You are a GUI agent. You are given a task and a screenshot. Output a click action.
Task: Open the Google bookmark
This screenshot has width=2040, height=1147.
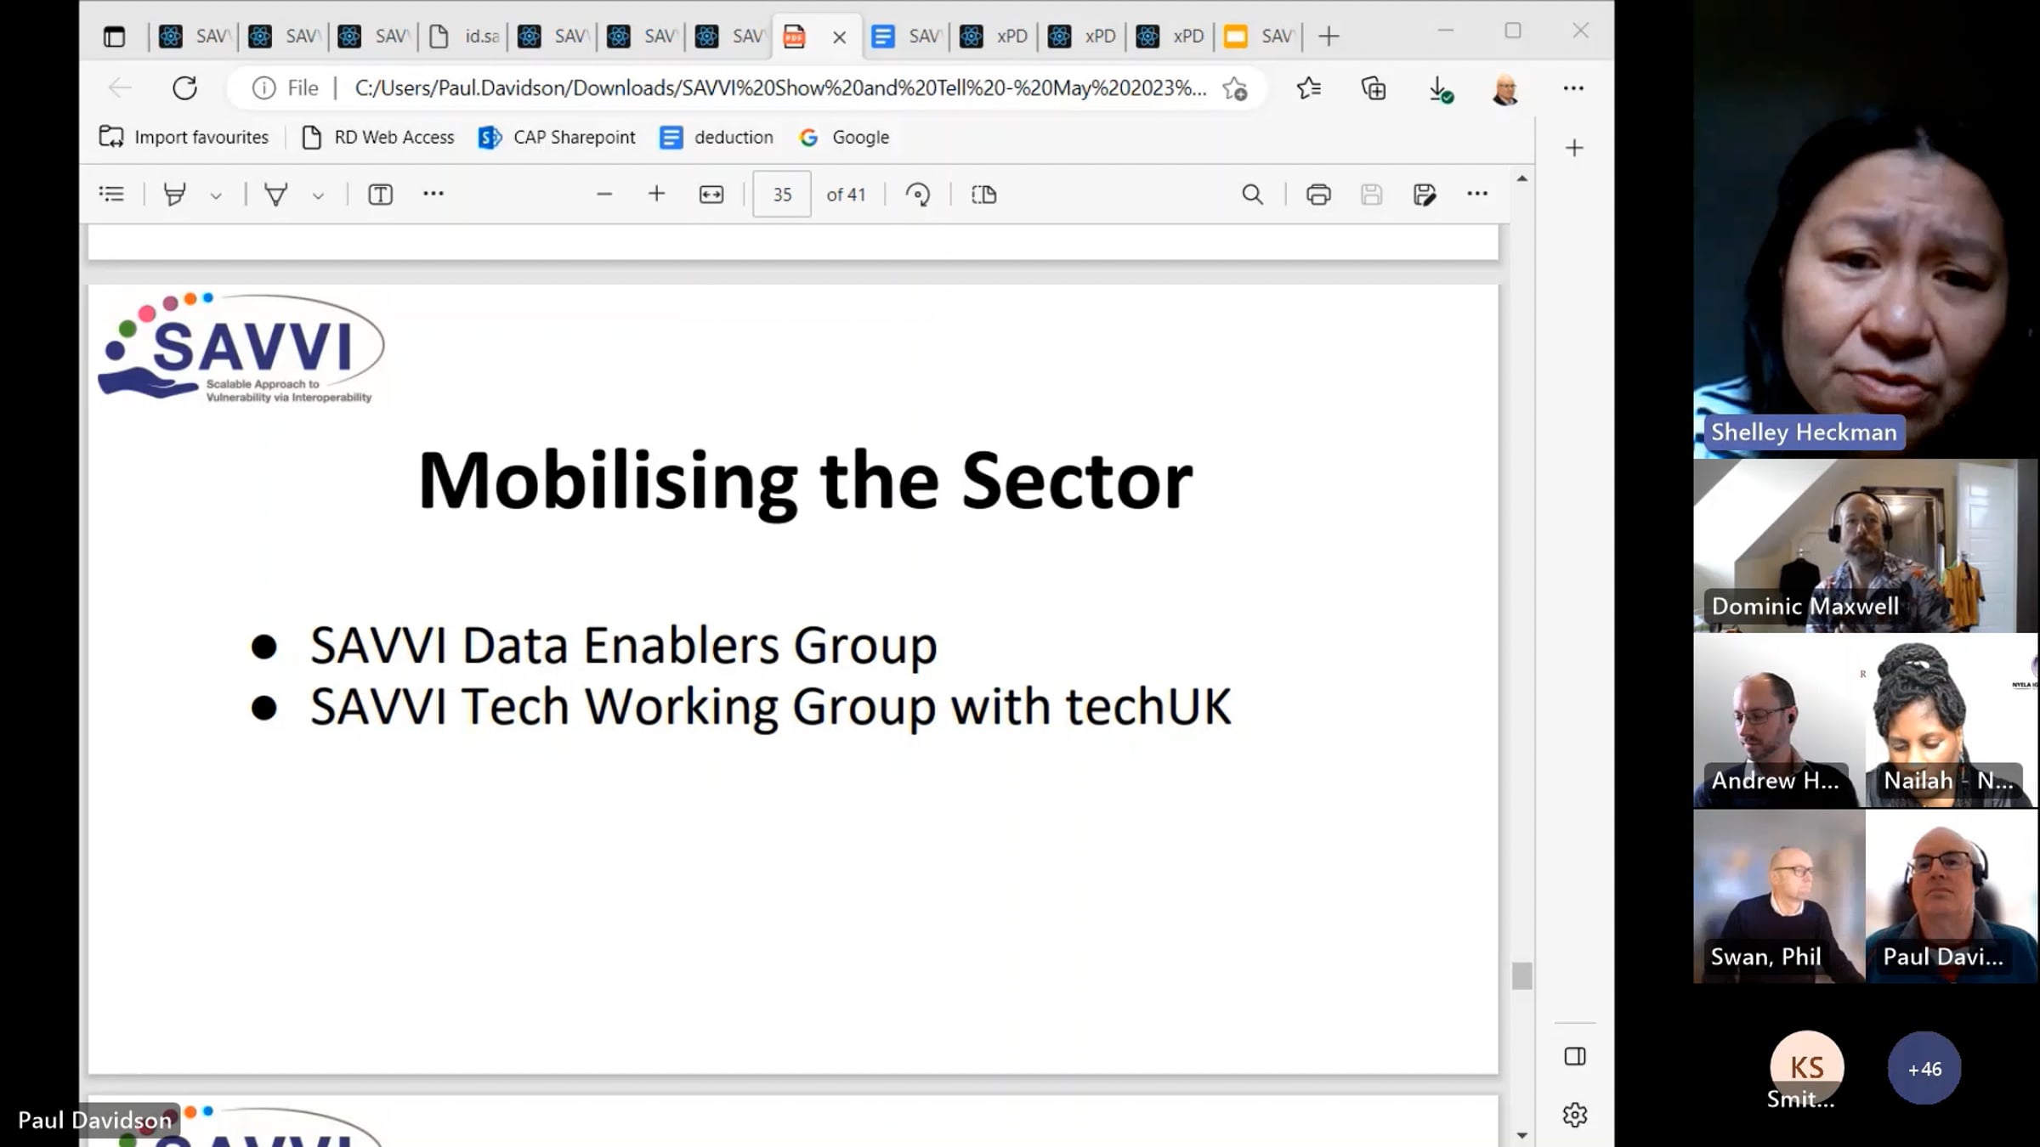click(844, 138)
